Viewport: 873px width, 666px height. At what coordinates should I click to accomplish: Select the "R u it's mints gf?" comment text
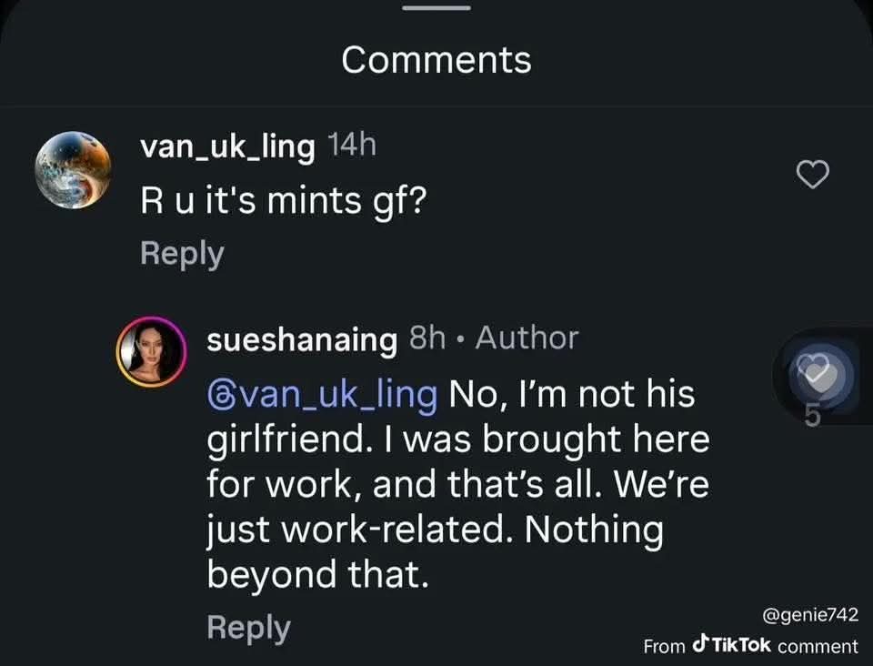point(284,201)
